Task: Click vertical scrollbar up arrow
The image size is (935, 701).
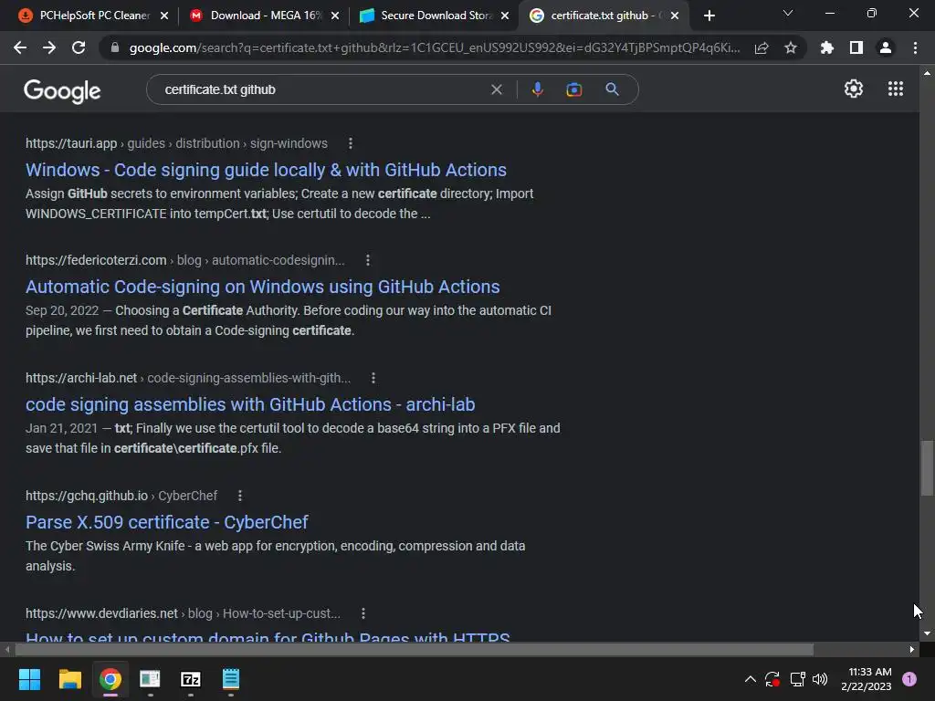Action: point(927,73)
